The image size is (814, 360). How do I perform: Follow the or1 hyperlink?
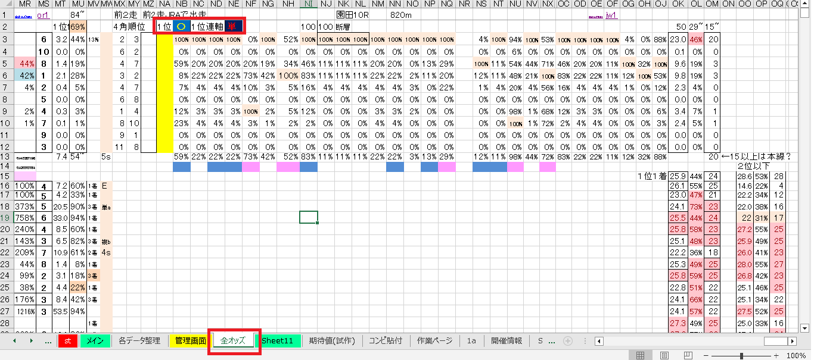pos(43,15)
